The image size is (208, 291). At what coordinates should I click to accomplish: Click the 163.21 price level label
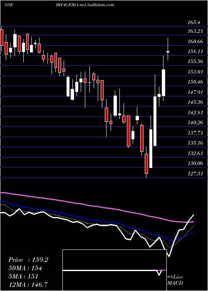(x=196, y=31)
